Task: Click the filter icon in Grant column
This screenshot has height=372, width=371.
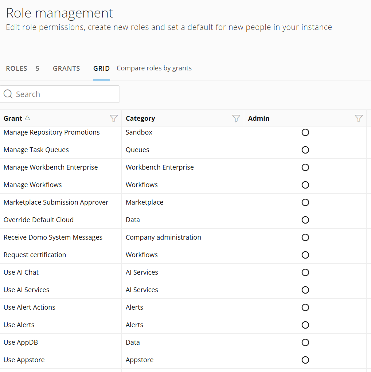Action: click(x=114, y=119)
